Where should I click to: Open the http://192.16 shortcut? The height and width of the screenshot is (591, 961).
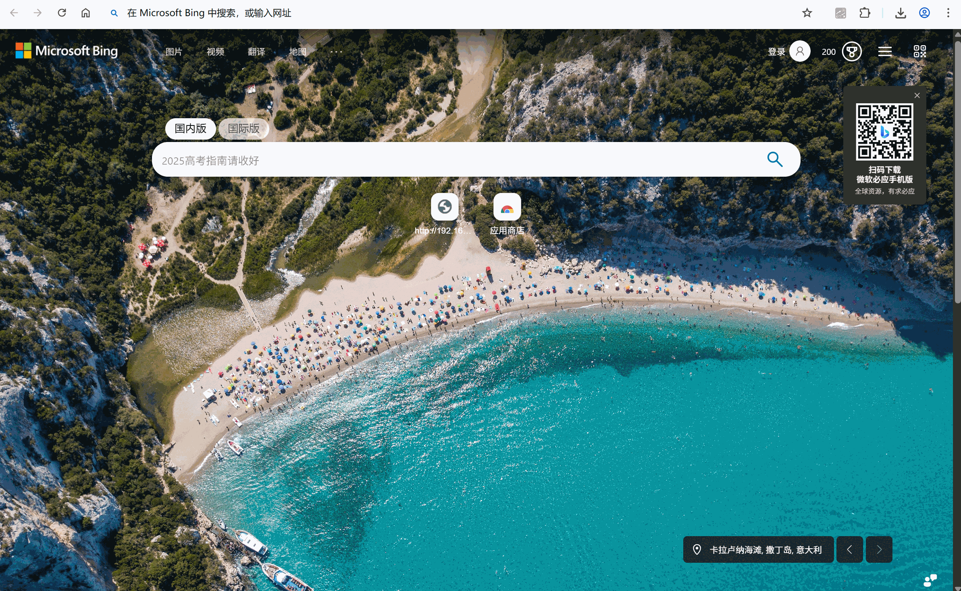[x=444, y=207]
